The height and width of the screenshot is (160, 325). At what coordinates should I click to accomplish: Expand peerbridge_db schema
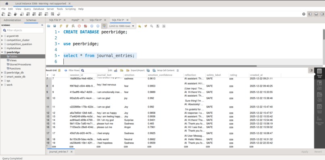2,73
